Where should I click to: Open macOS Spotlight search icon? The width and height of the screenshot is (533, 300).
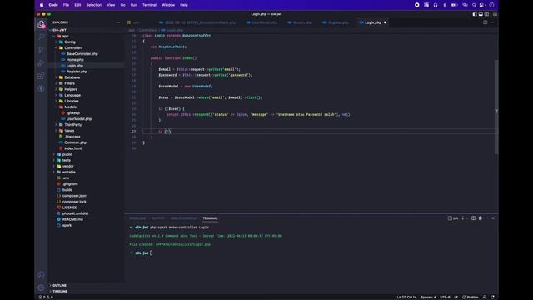474,5
